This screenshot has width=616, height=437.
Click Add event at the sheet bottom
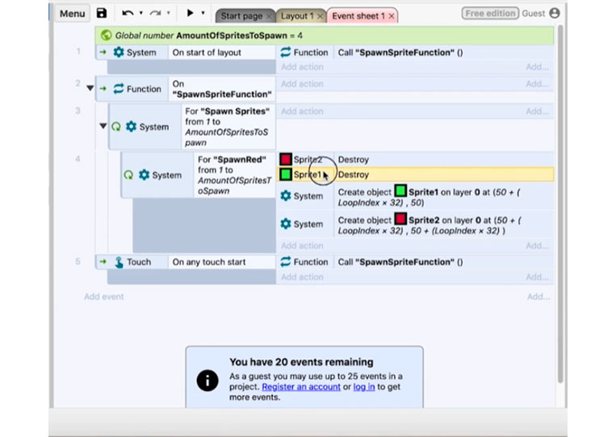coord(103,296)
